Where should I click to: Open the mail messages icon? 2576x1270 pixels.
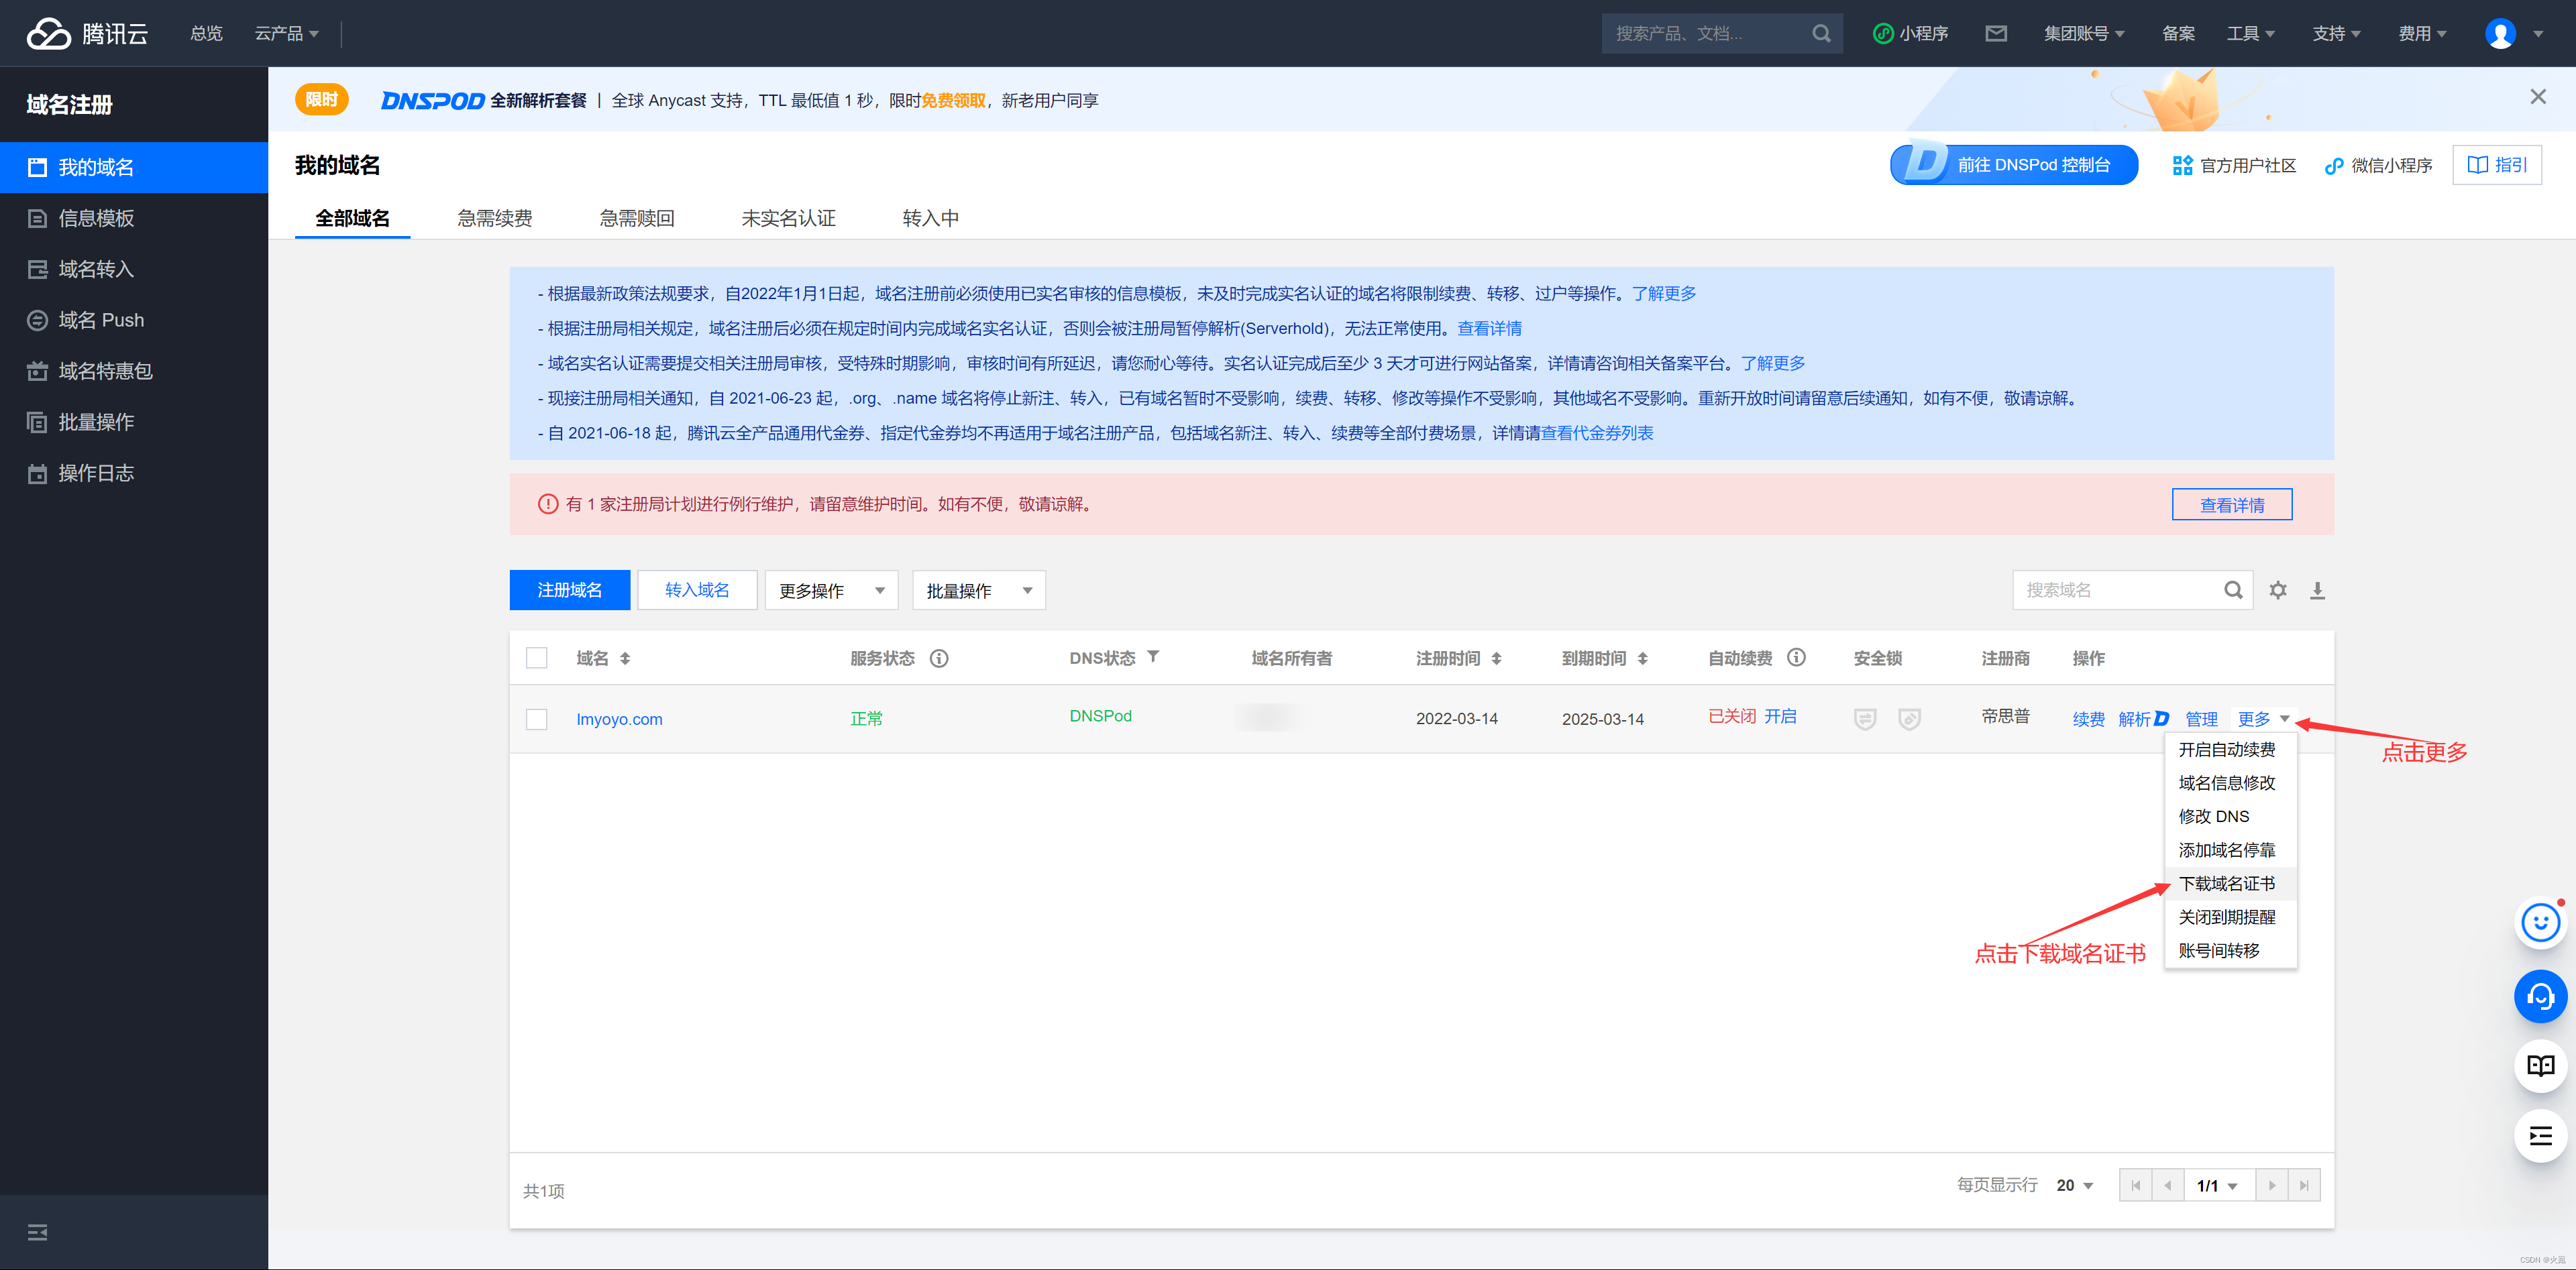click(x=1995, y=33)
